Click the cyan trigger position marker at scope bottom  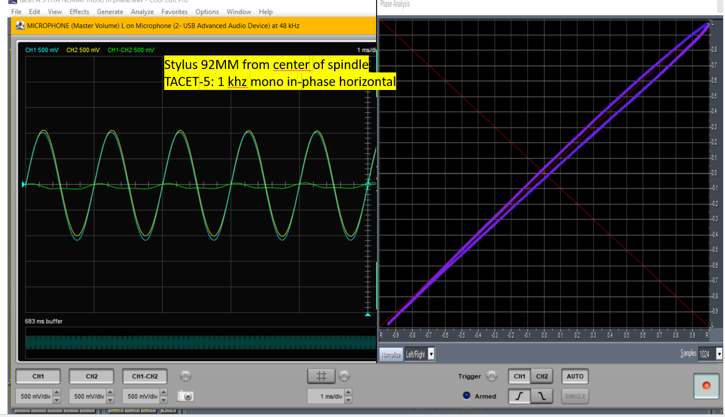368,315
